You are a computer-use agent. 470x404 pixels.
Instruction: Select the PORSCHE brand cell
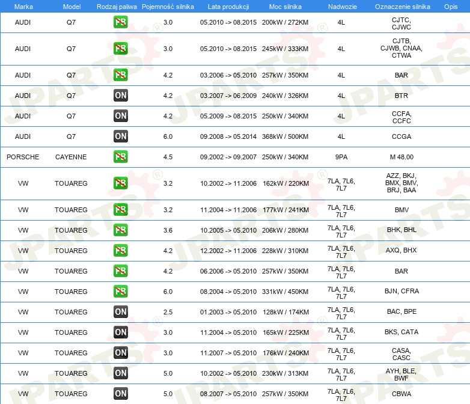[x=23, y=157]
